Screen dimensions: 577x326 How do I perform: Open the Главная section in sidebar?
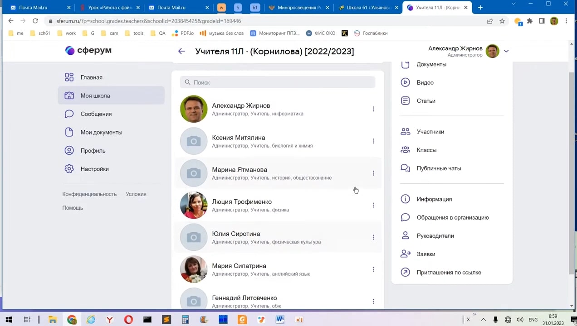pyautogui.click(x=111, y=77)
